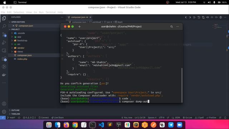Click Open Changes icon in editor toolbar
This screenshot has width=229, height=129.
203,17
